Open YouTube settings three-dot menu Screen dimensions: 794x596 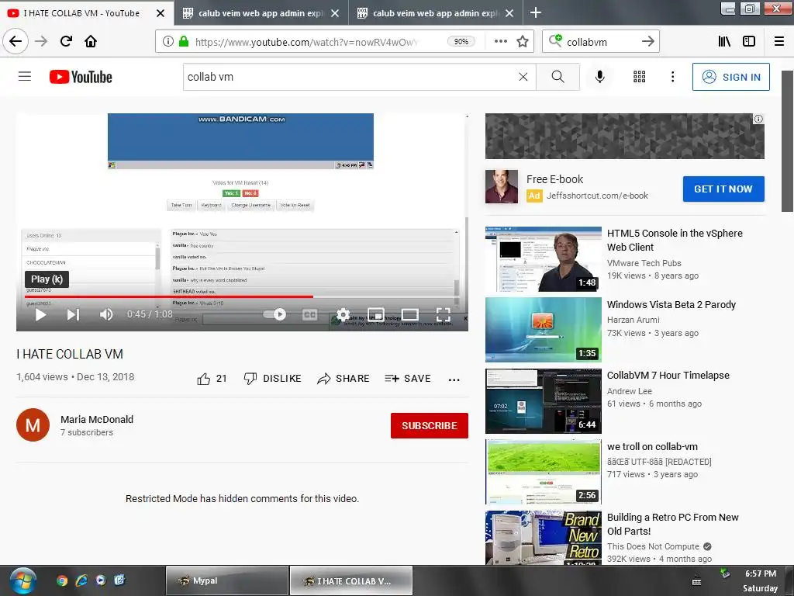pos(672,77)
